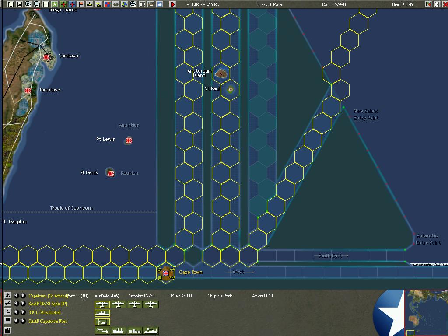Click the flag icon beside SAAF Capetown Fort
Image resolution: width=448 pixels, height=336 pixels.
tap(8, 321)
